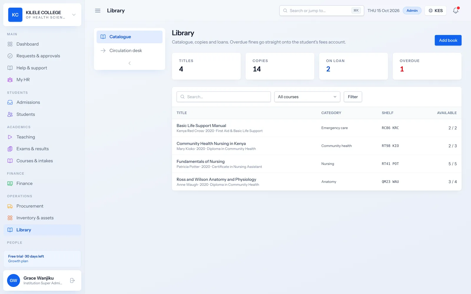Select the Catalogue tab
The image size is (471, 294).
(130, 37)
